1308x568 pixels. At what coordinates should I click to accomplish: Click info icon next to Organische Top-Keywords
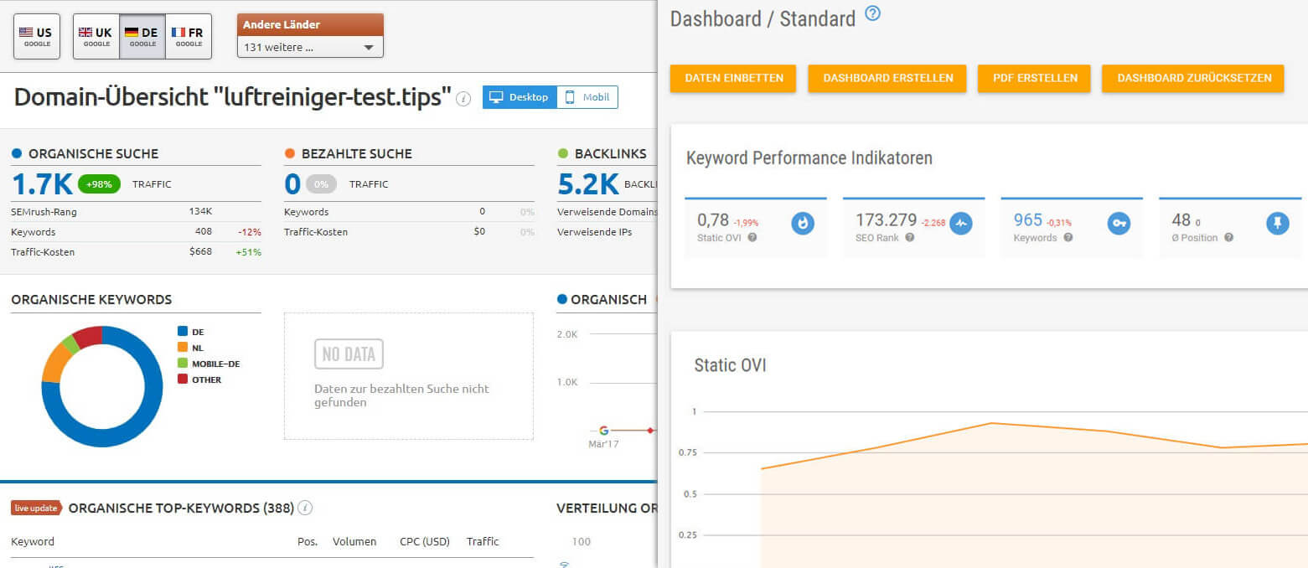click(306, 508)
